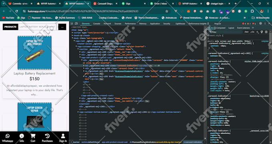Viewport: 272px width, 144px height.
Task: Open the tab search dropdown
Action: tap(4, 4)
